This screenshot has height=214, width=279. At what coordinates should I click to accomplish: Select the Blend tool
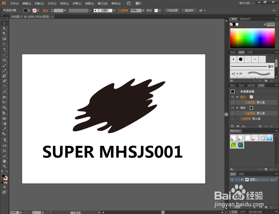click(x=4, y=134)
